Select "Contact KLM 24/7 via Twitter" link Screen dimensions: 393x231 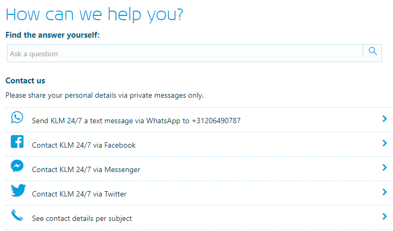coord(79,194)
